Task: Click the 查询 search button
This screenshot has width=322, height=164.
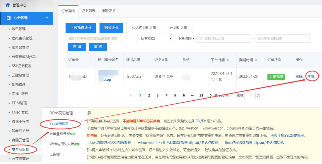Action: 77,47
